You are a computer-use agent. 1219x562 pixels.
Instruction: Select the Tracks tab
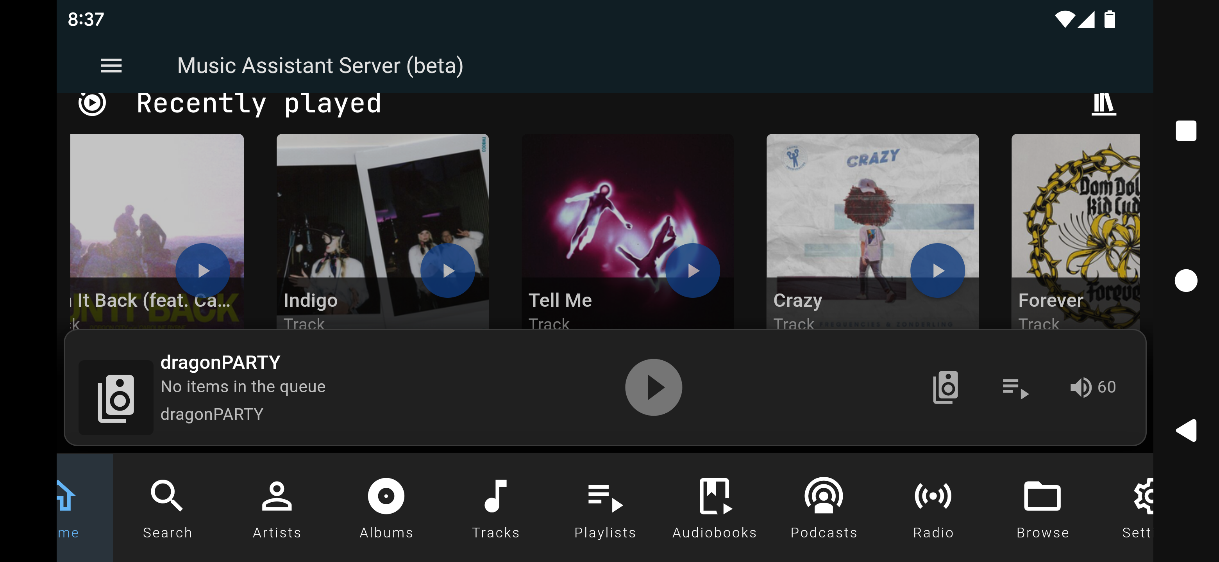tap(495, 508)
